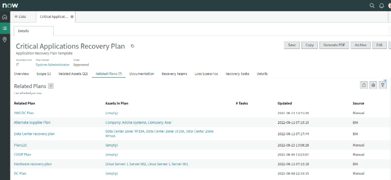
Task: Click the Manual source in Plan123 row
Action: click(358, 145)
